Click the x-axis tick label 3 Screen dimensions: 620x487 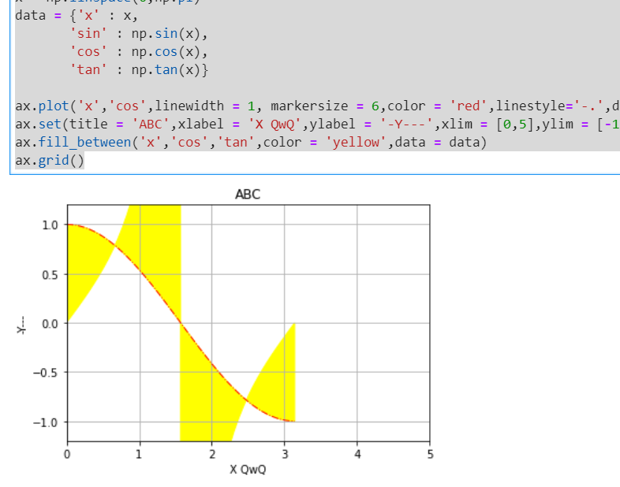coord(285,454)
